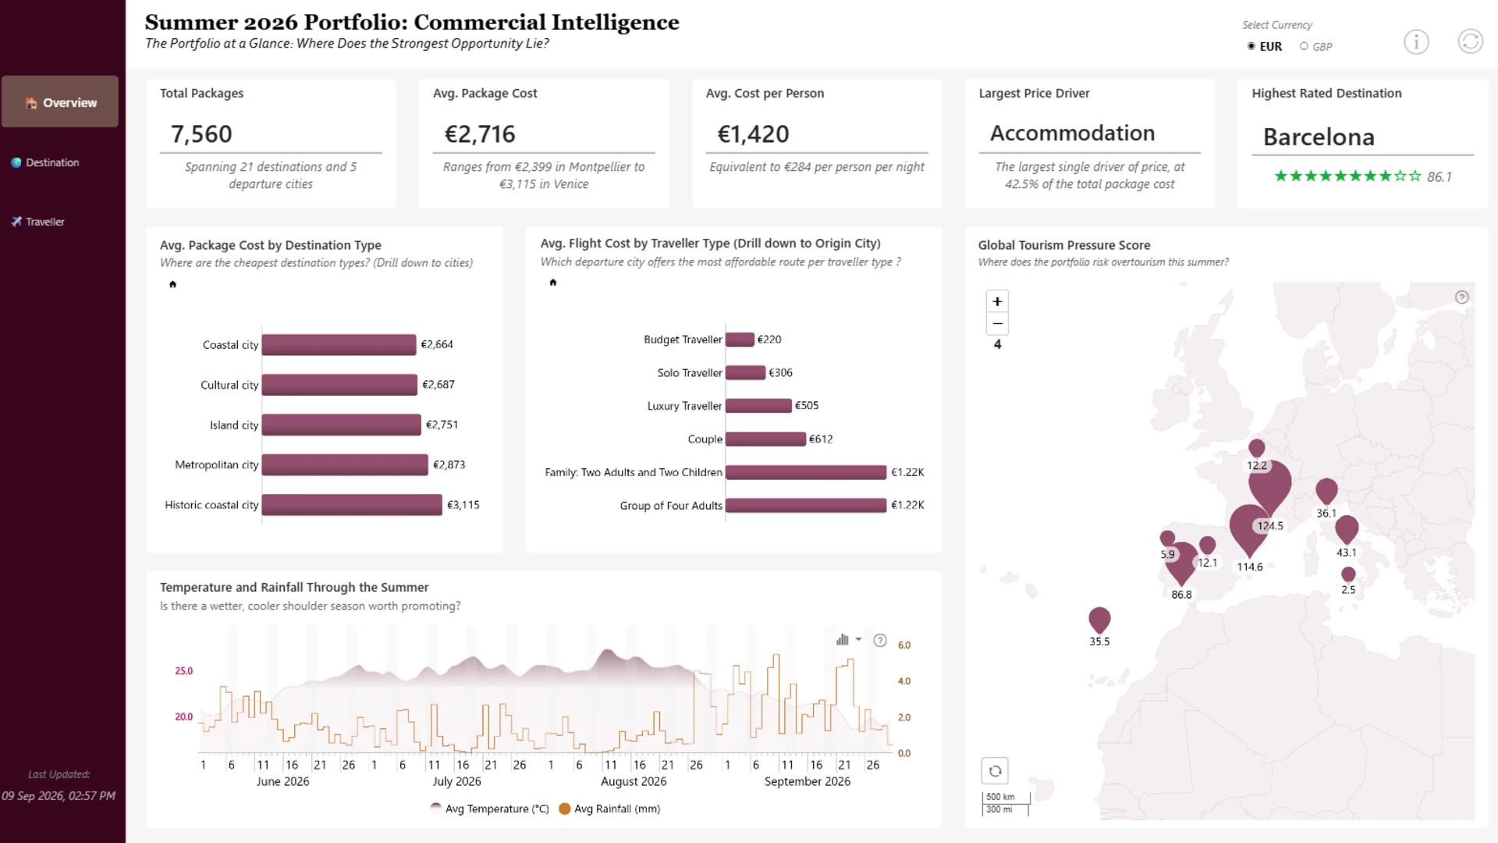Click the 7,560 Total Packages value

click(x=201, y=134)
